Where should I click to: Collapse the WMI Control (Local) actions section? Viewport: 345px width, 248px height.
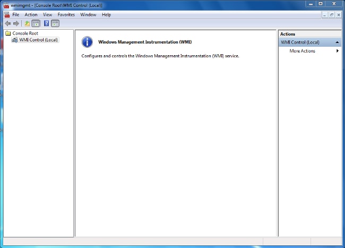(337, 42)
